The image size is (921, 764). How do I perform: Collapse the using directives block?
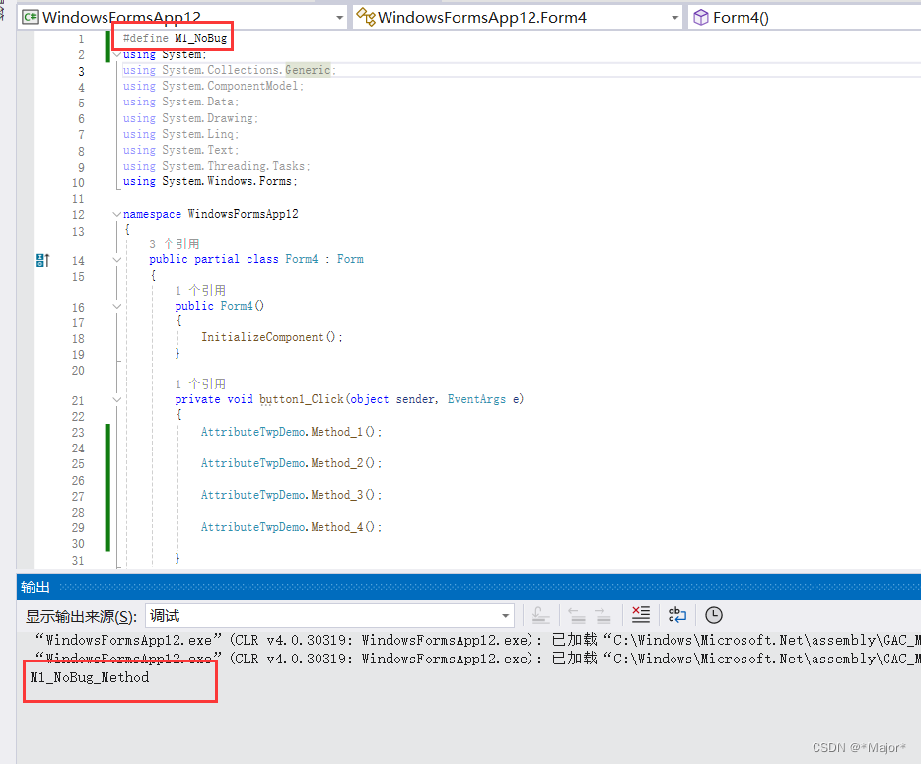117,54
